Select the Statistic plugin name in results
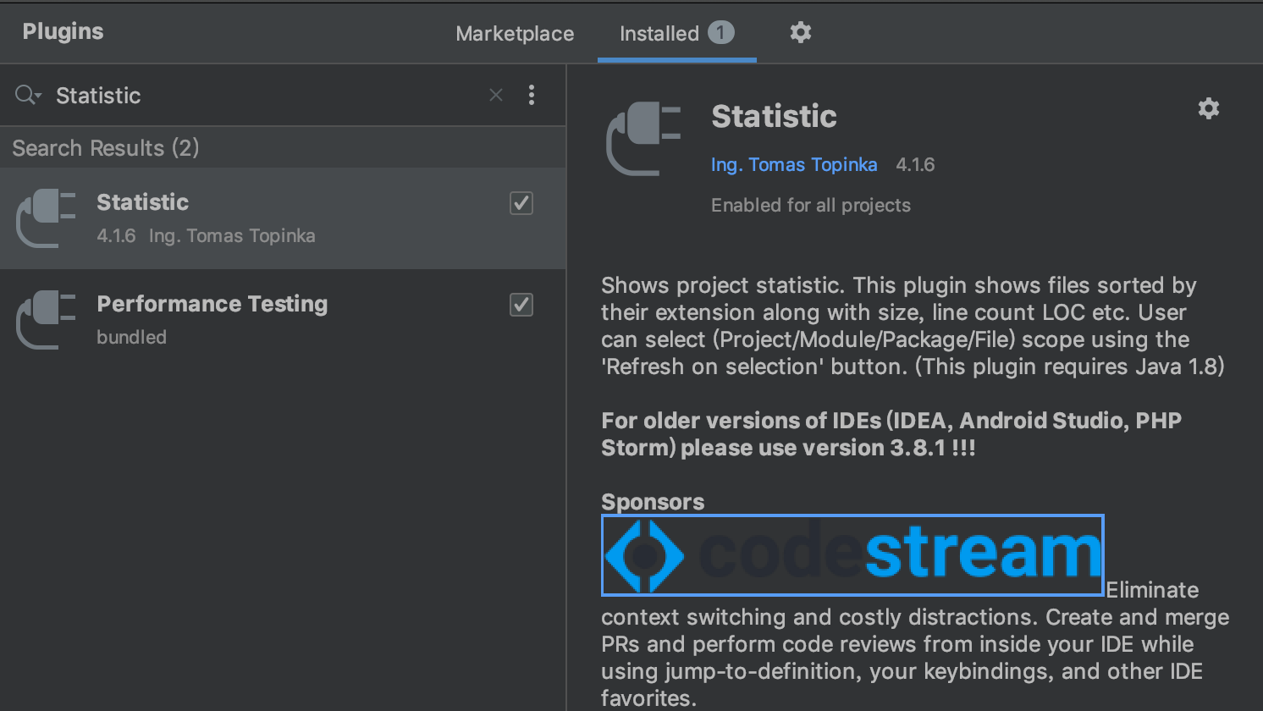The height and width of the screenshot is (711, 1263). (x=142, y=202)
